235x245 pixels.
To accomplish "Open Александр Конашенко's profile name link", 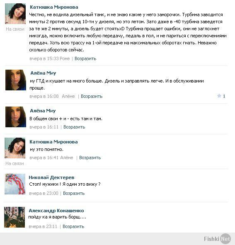I will point(56,211).
